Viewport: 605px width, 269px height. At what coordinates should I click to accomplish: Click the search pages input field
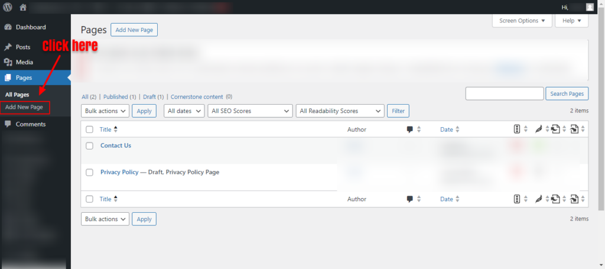coord(504,93)
